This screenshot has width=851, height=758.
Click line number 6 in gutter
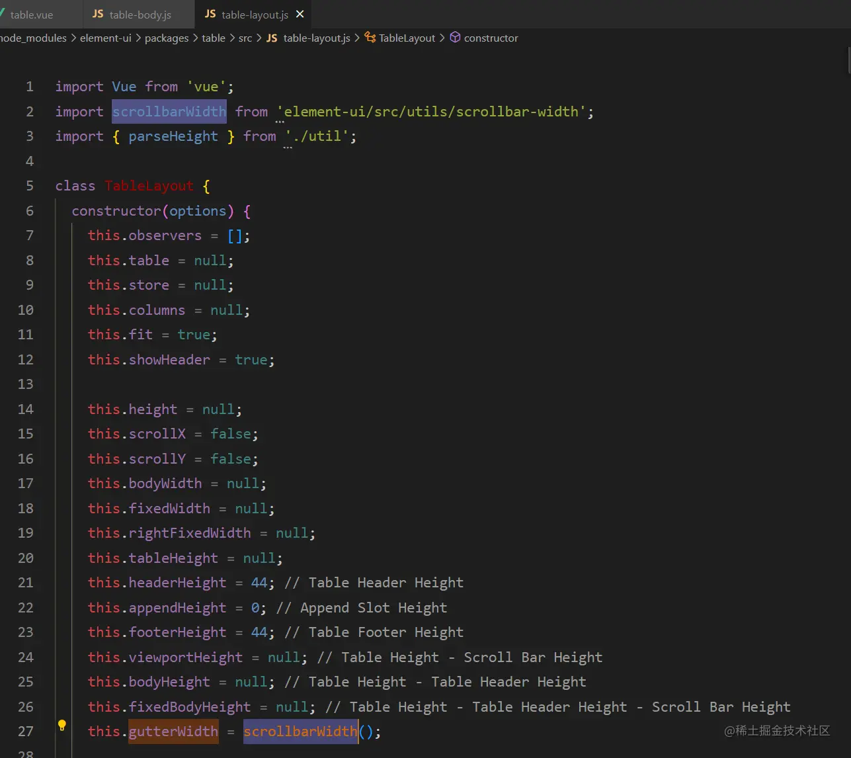[30, 211]
